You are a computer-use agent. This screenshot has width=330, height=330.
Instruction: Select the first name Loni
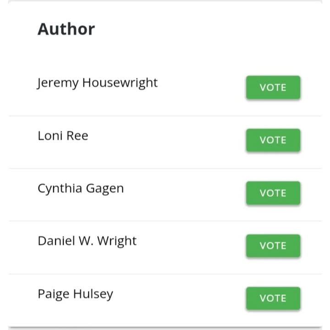pos(50,136)
